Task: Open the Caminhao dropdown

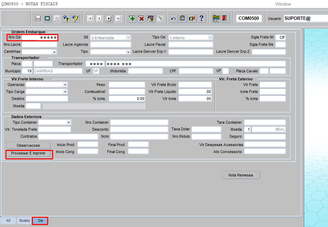Action: 54,52
